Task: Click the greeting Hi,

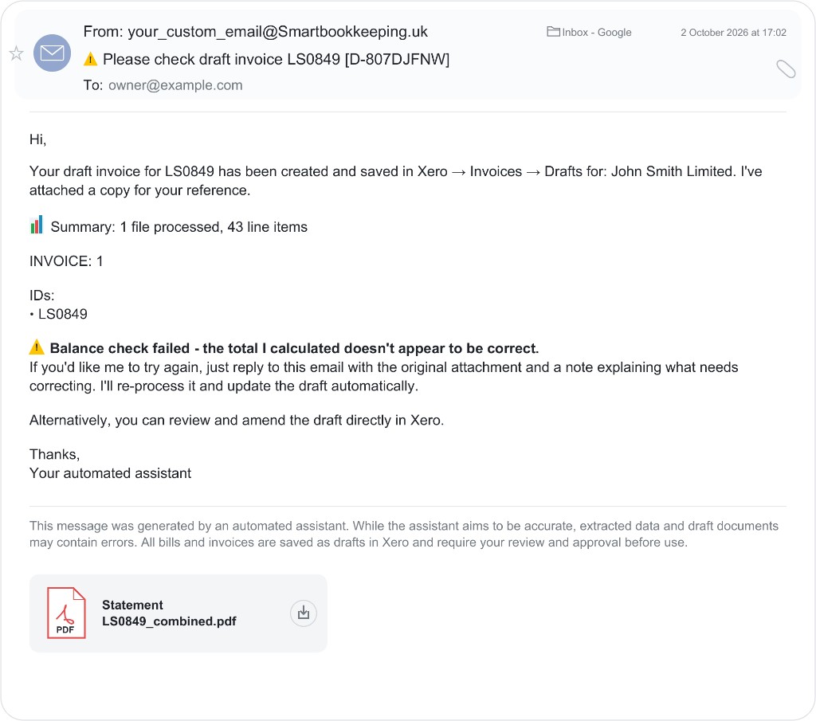Action: click(x=38, y=139)
